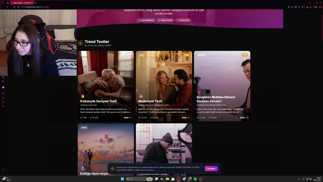Image resolution: width=323 pixels, height=182 pixels.
Task: Open the volume control in tray
Action: (310, 179)
